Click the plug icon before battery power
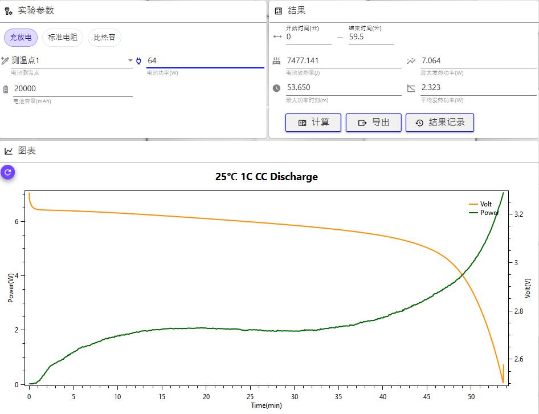Screen dimensions: 539x414 (138, 60)
